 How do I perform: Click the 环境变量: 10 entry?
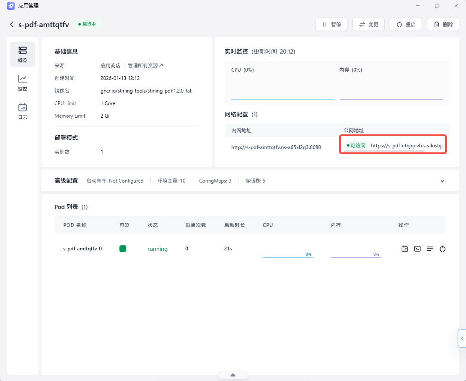pyautogui.click(x=171, y=181)
